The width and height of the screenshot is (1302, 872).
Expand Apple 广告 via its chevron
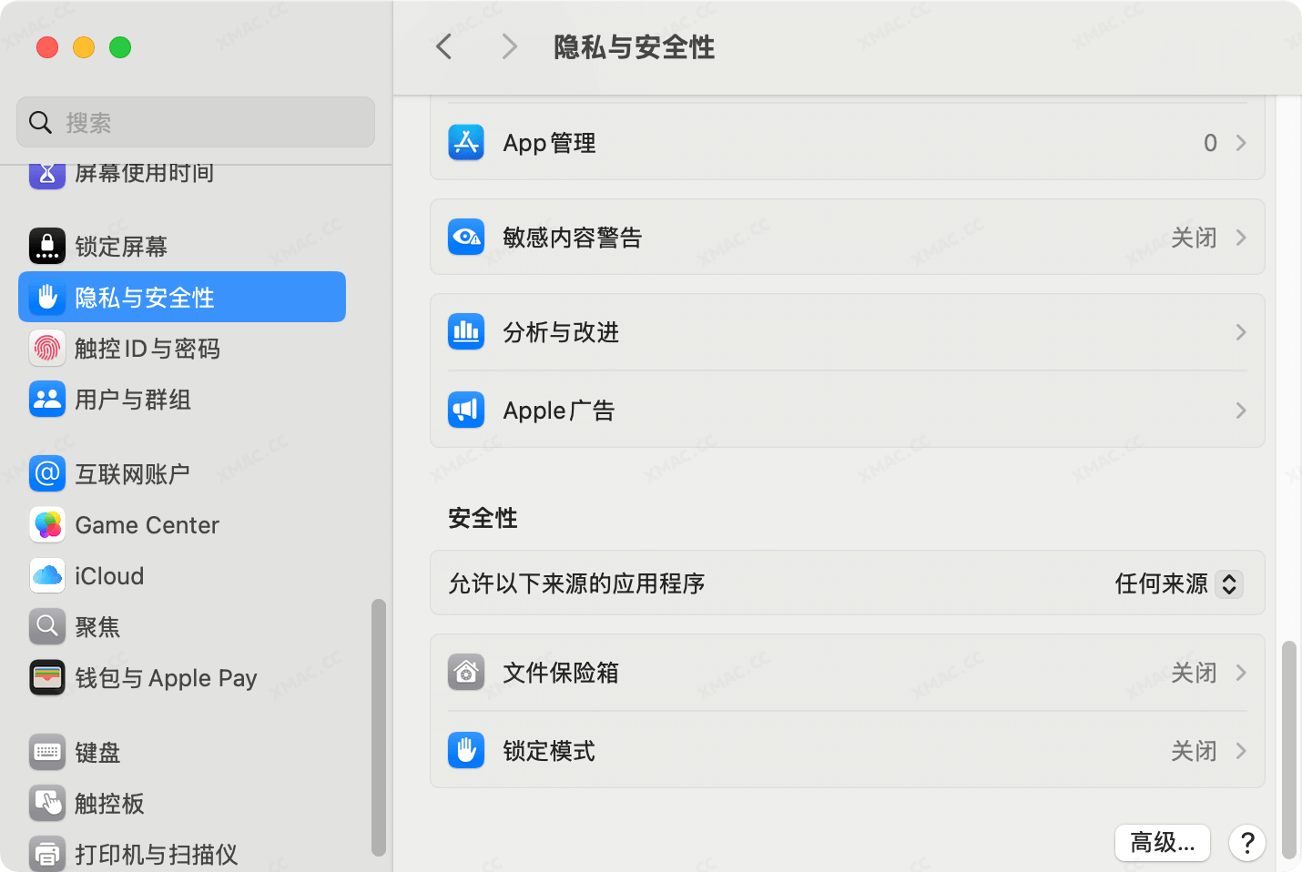(x=1241, y=411)
